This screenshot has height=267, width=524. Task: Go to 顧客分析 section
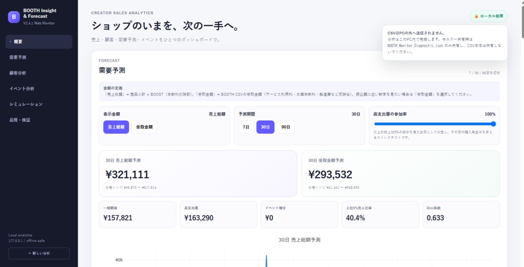[39, 73]
